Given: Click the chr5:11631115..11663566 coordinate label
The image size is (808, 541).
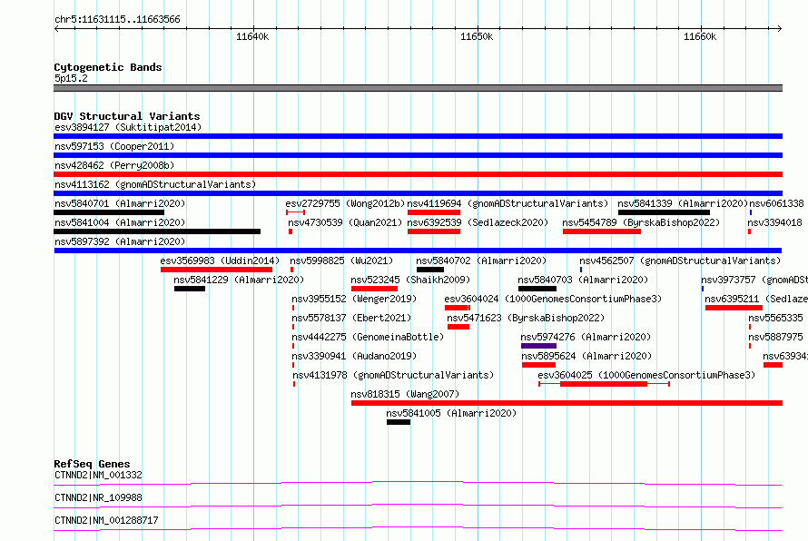Looking at the screenshot, I should [x=117, y=20].
